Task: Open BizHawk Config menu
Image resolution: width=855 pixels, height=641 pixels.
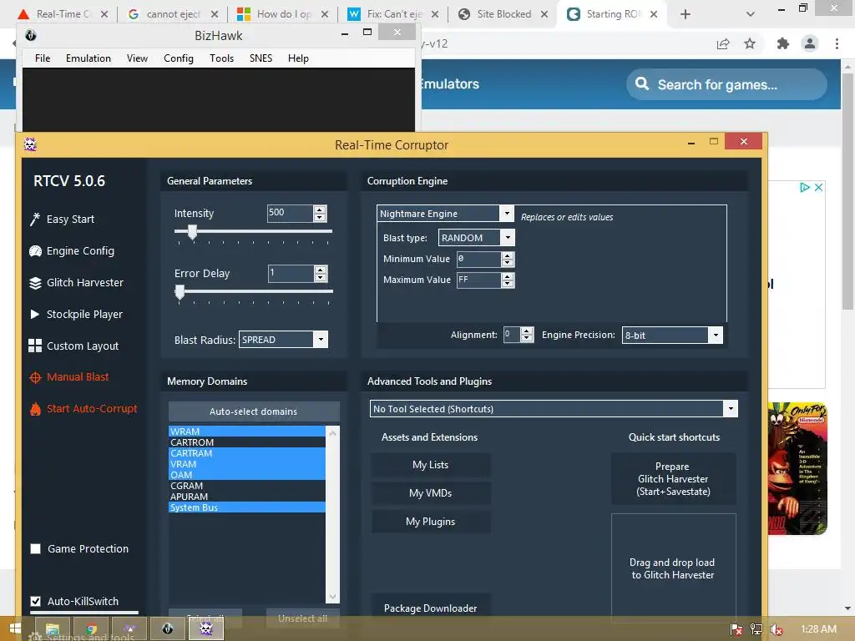Action: click(x=179, y=58)
